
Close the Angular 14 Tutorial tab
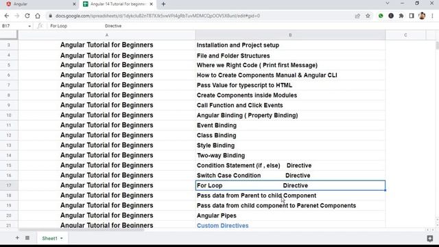coord(151,4)
